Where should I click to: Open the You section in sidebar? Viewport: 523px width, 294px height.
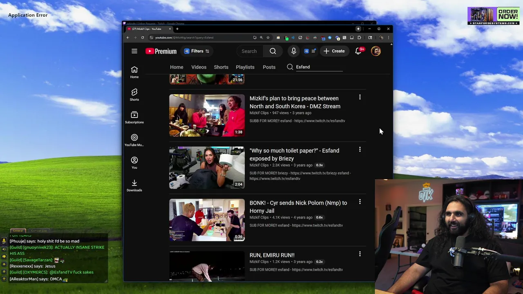coord(134,163)
